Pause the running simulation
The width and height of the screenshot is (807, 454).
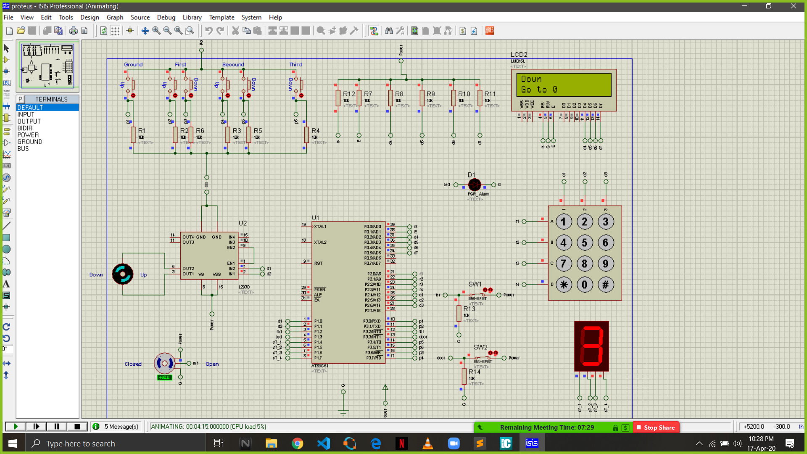56,427
